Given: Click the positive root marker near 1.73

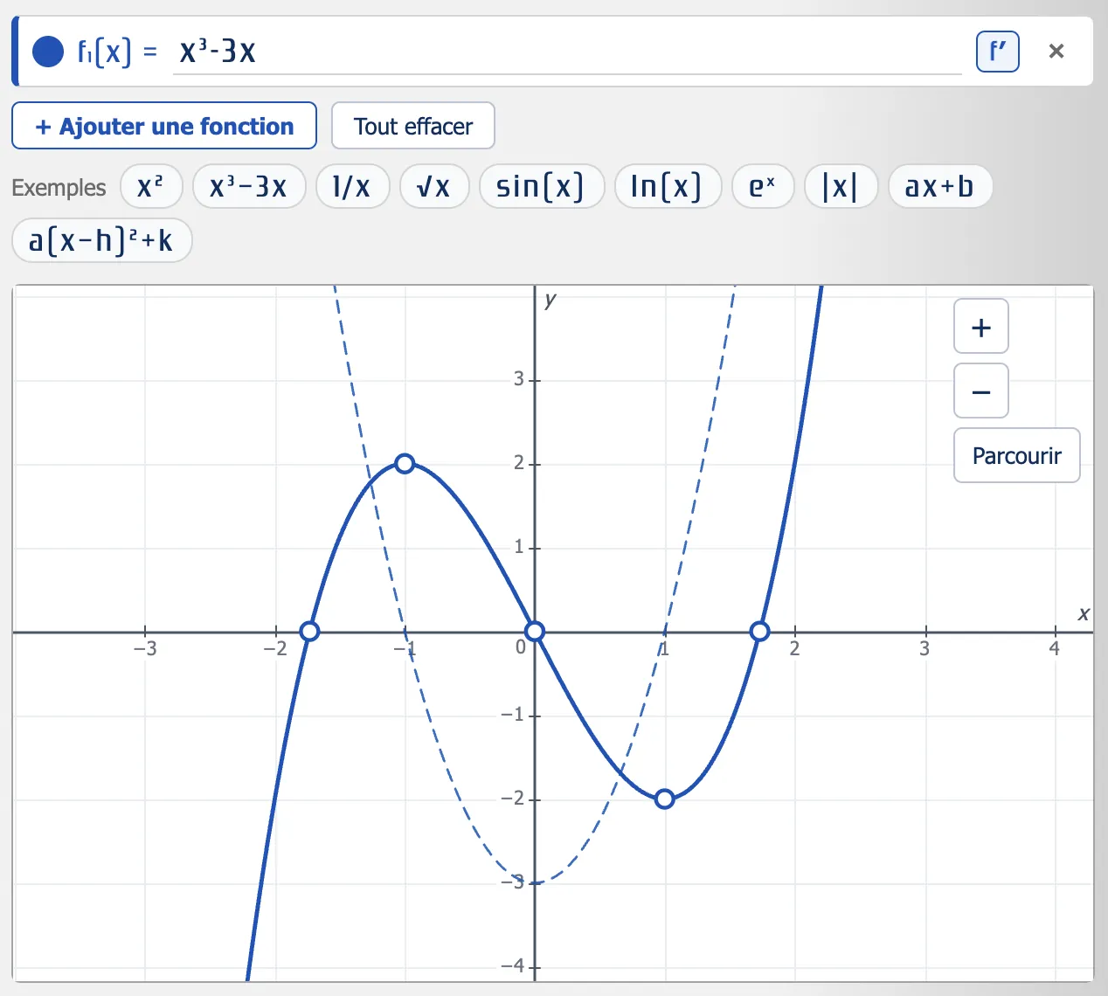Looking at the screenshot, I should pos(760,631).
